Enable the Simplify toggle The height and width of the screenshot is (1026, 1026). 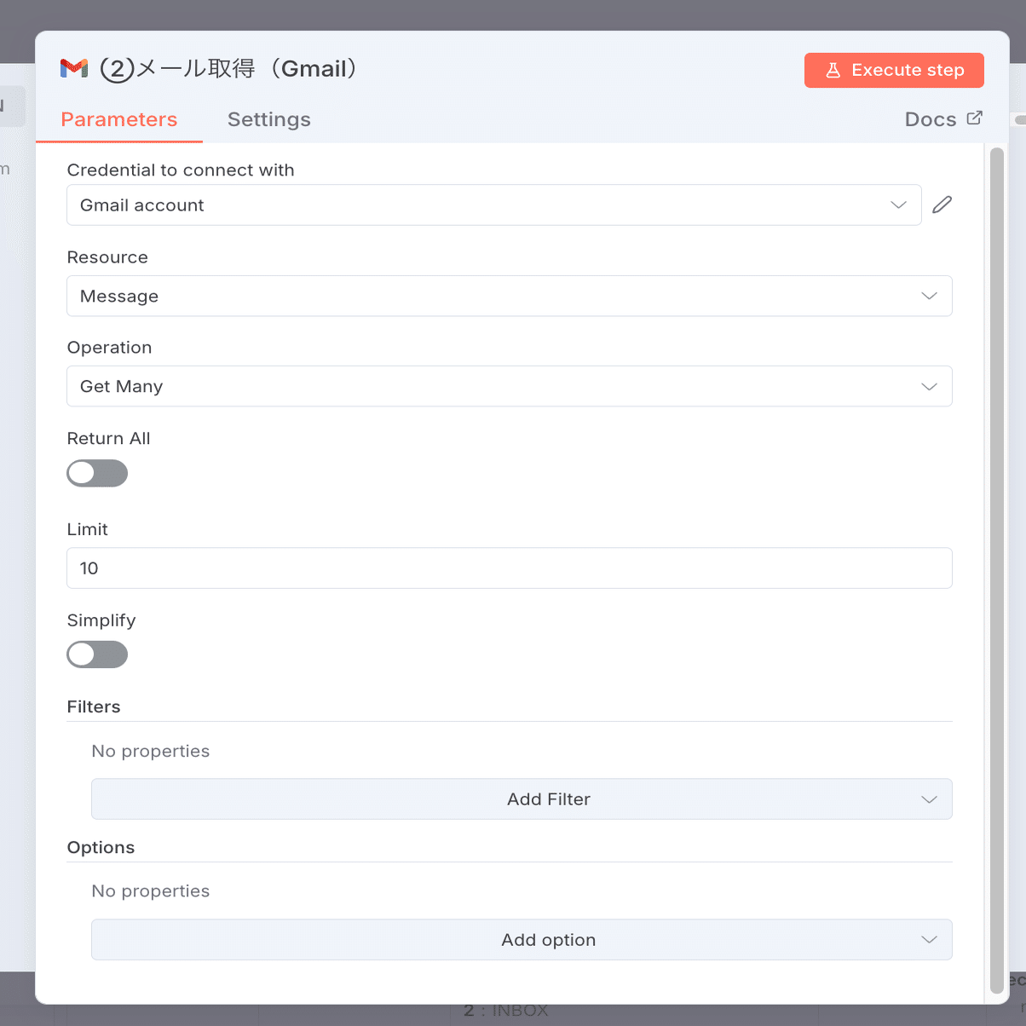pos(96,654)
